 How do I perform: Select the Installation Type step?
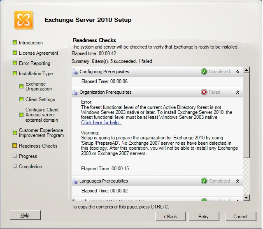pos(36,74)
